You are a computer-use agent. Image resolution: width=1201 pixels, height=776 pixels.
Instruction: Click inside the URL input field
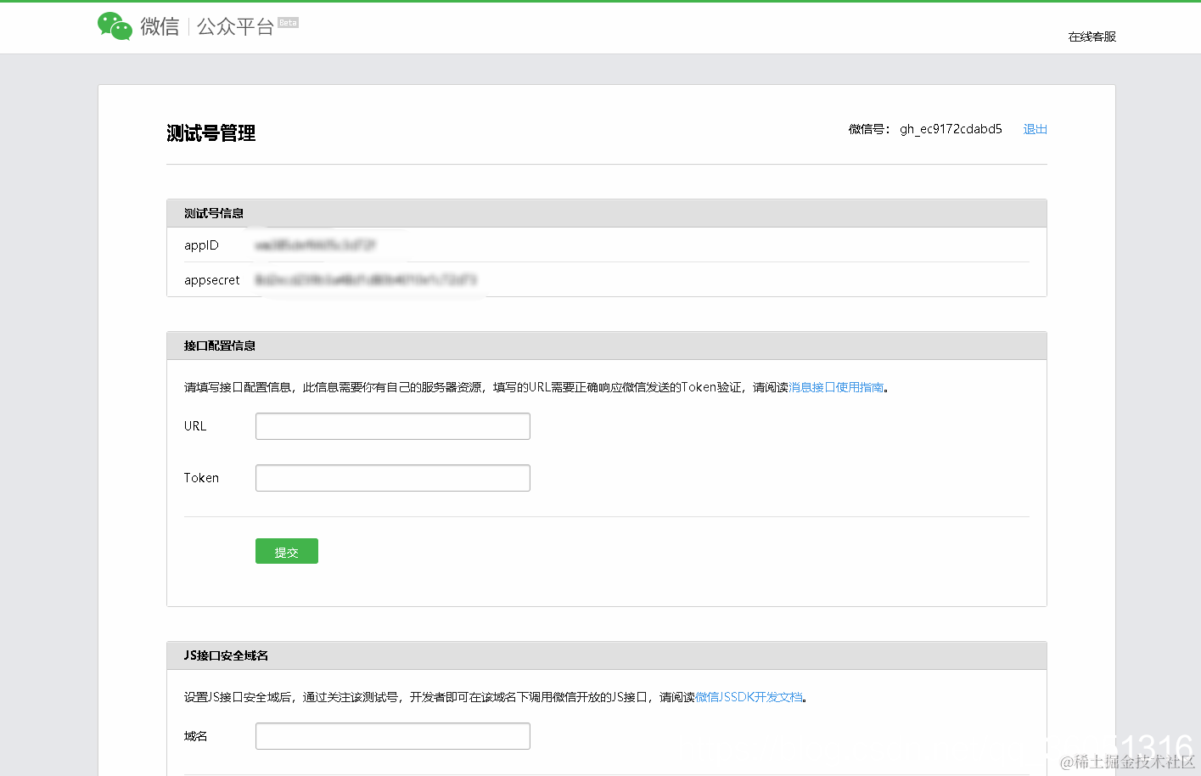[x=392, y=425]
